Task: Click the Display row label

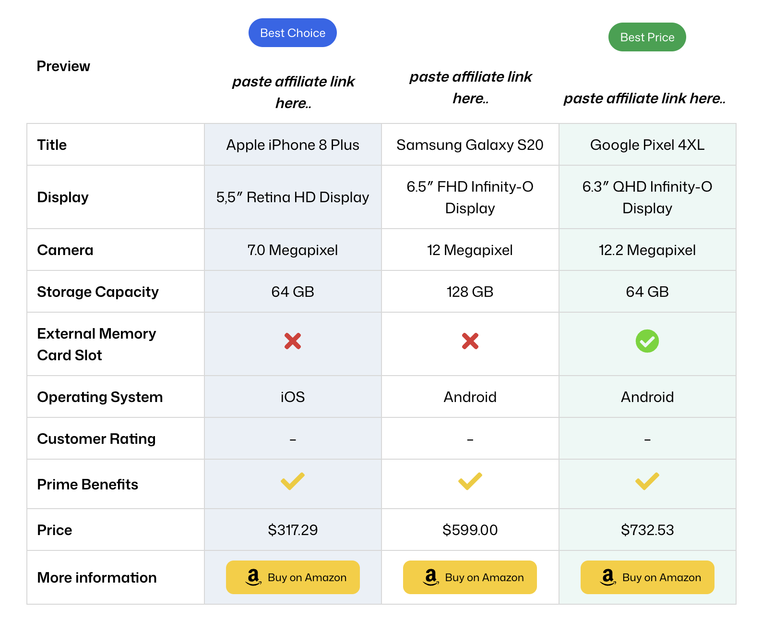Action: [x=63, y=197]
